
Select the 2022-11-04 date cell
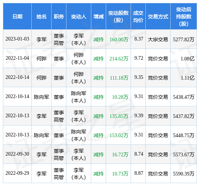17,58
